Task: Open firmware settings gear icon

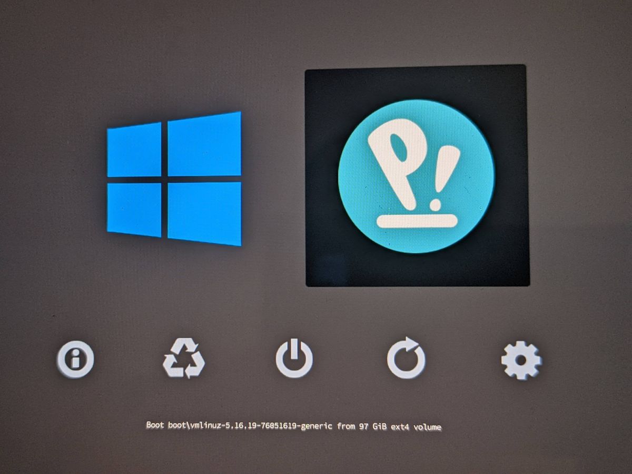Action: pos(520,361)
